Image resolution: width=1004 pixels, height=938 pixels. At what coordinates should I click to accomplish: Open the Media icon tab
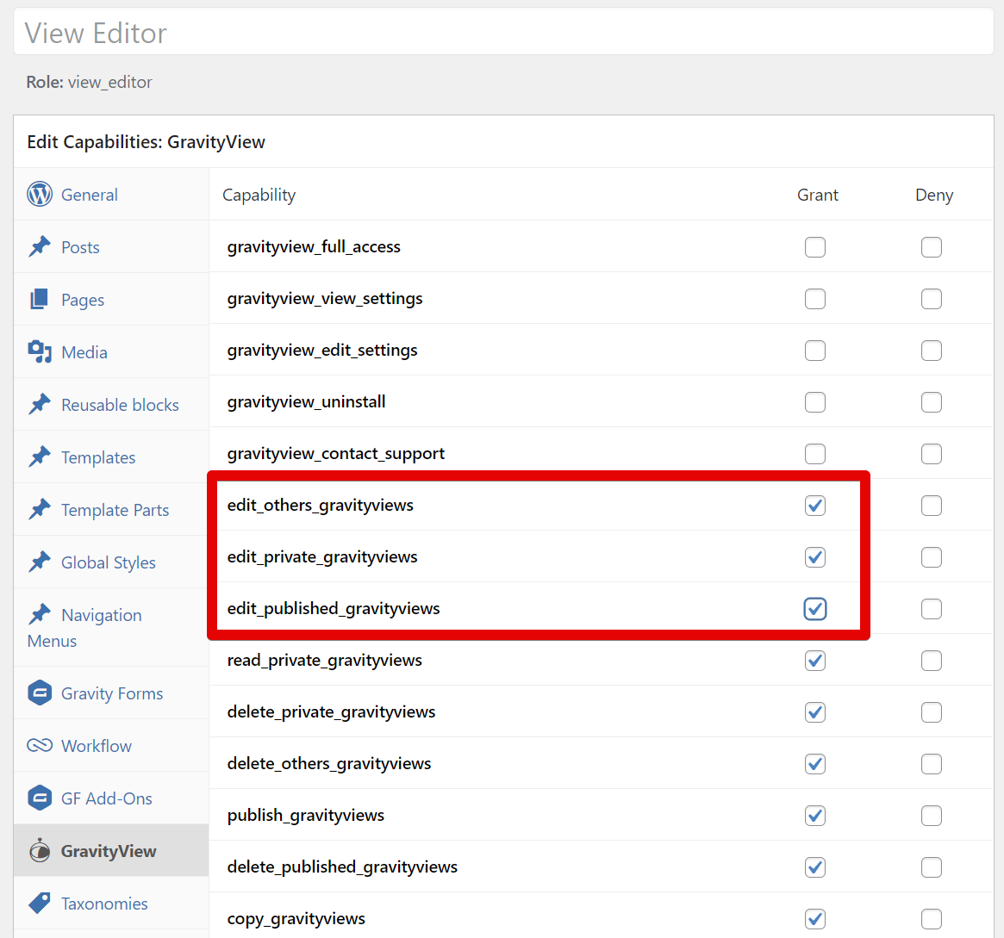pyautogui.click(x=40, y=351)
